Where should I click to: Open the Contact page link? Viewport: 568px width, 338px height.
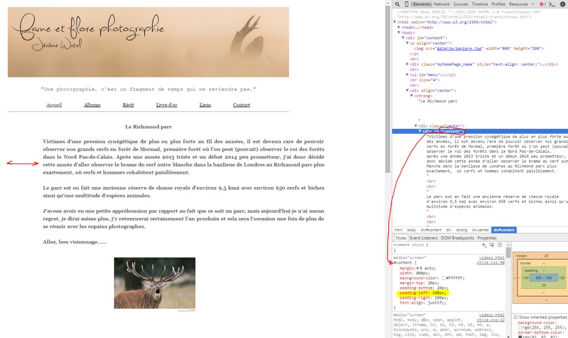pyautogui.click(x=242, y=105)
